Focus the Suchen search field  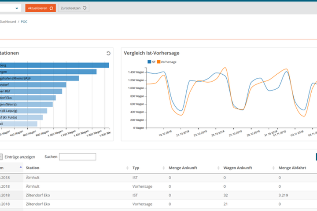point(77,157)
